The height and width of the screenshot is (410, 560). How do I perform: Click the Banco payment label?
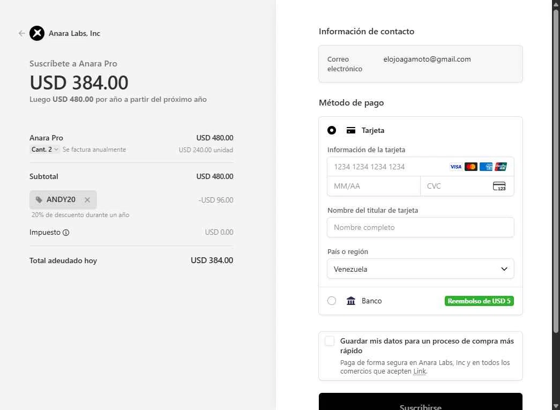pyautogui.click(x=371, y=301)
